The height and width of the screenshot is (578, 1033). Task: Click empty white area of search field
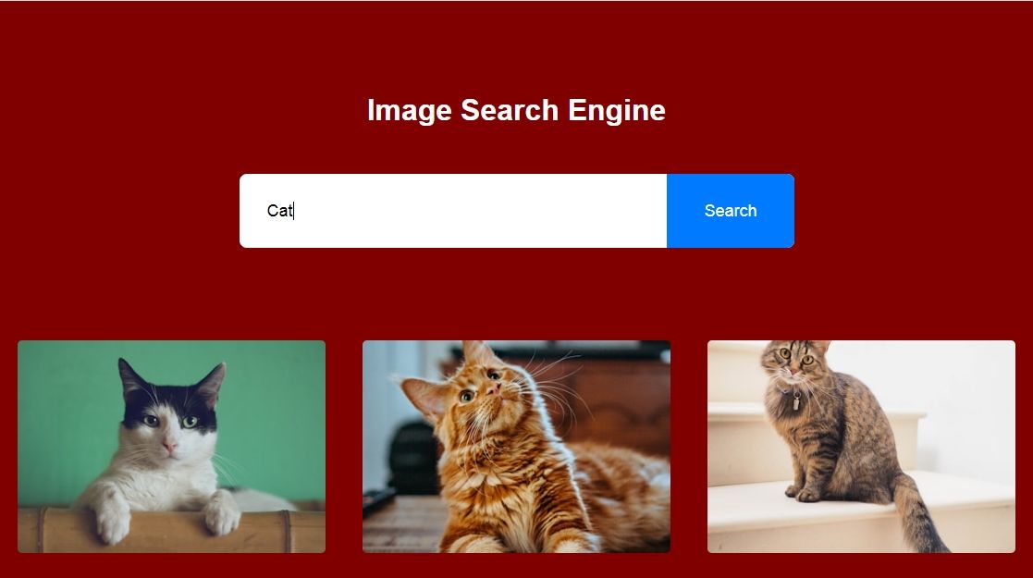[481, 211]
